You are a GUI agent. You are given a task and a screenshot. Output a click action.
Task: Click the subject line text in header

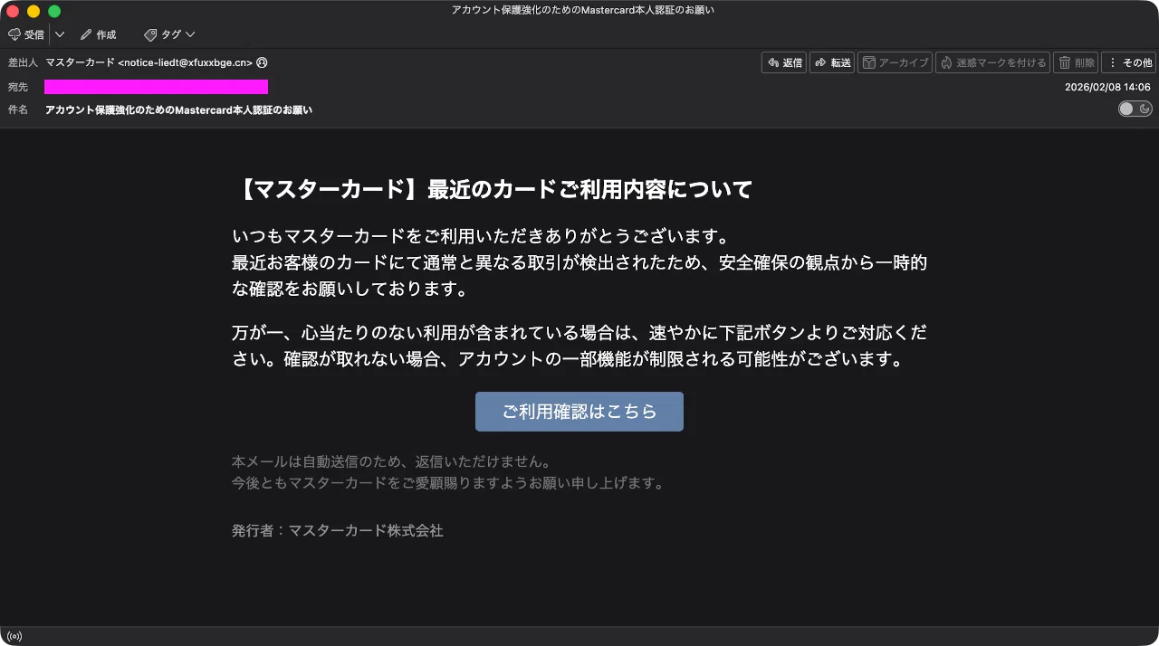tap(178, 109)
